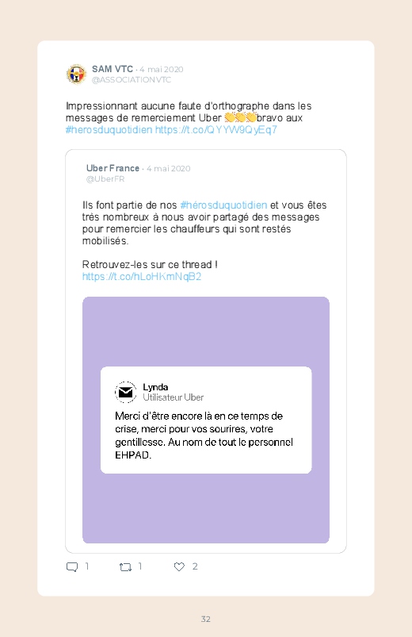Open the SAM VTC account name
This screenshot has height=637, width=412.
pos(113,69)
